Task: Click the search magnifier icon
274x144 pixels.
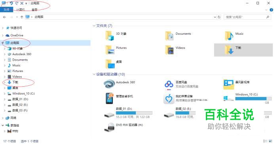Action: [268, 17]
